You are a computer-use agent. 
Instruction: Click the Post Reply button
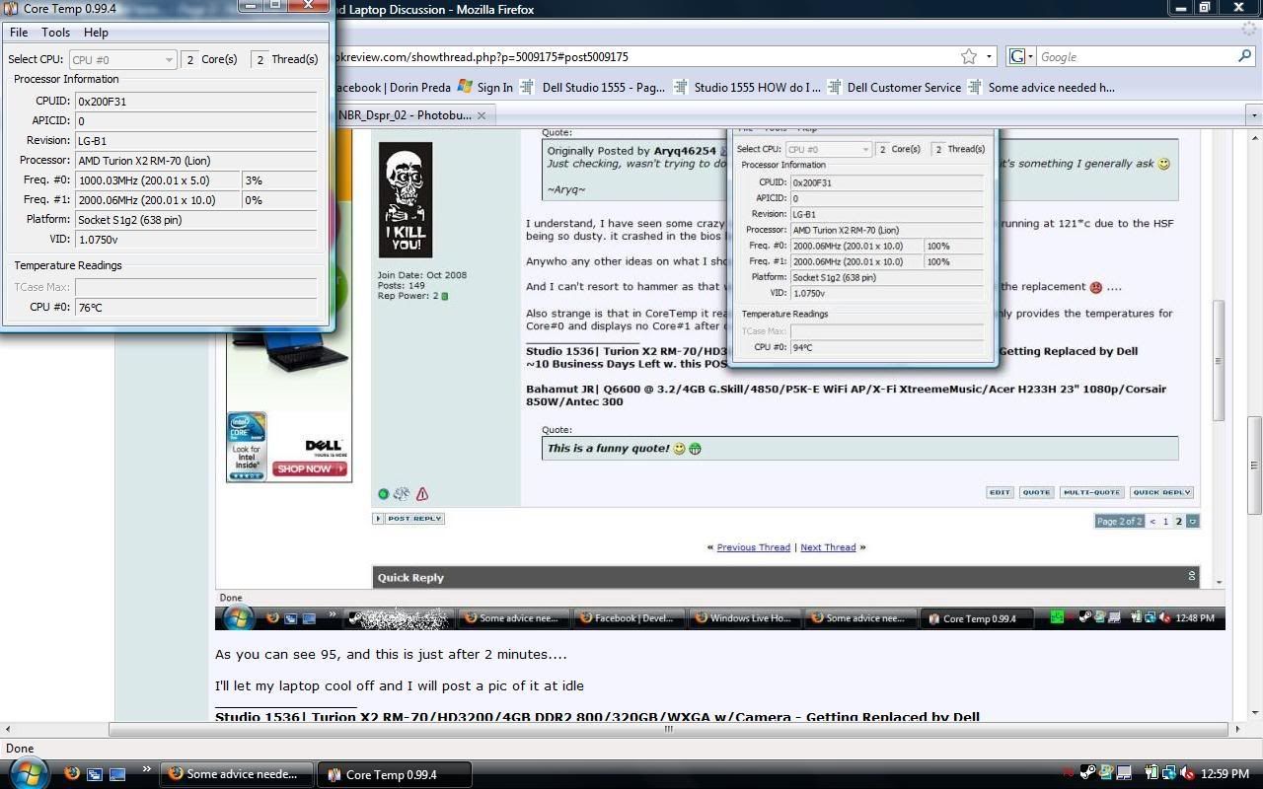coord(409,519)
